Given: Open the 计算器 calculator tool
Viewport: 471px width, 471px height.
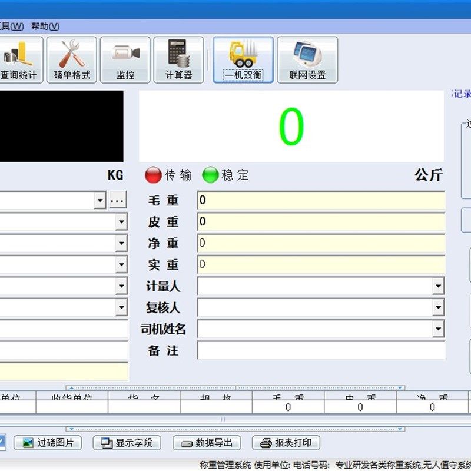Looking at the screenshot, I should coord(178,59).
